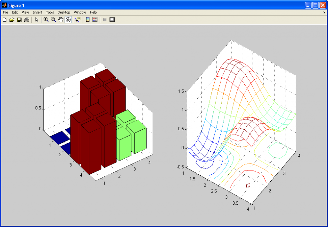The height and width of the screenshot is (227, 328).
Task: Open the File menu
Action: (x=5, y=12)
